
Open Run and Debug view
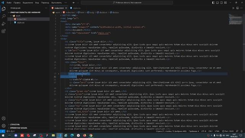click(3, 24)
